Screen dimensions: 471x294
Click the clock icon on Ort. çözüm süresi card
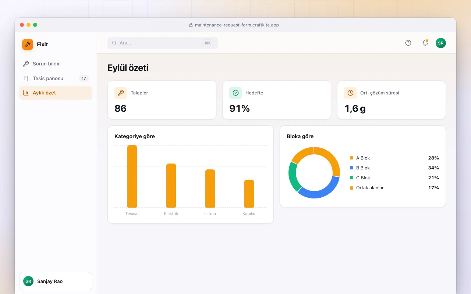pos(350,93)
